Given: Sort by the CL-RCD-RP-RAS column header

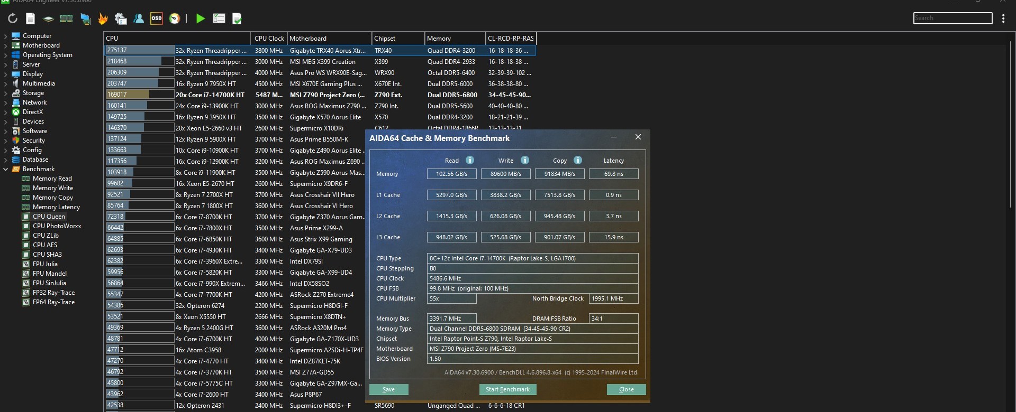Looking at the screenshot, I should click(511, 39).
